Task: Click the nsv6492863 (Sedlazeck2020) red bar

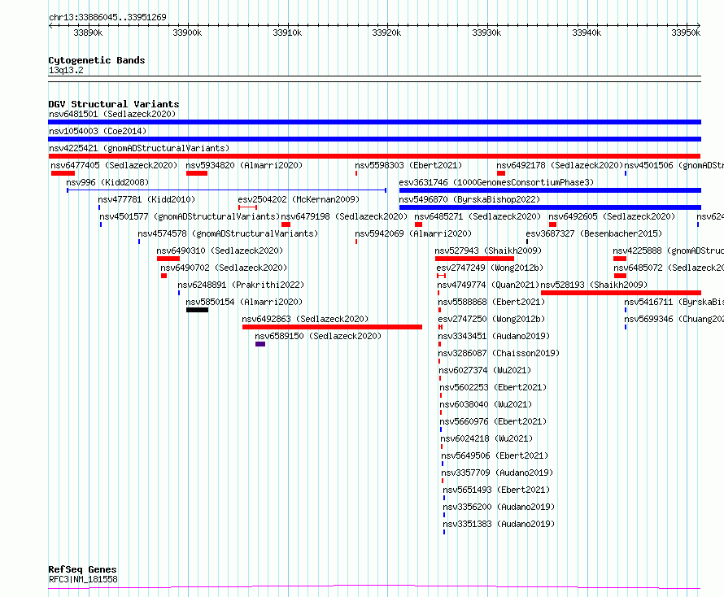Action: 332,327
